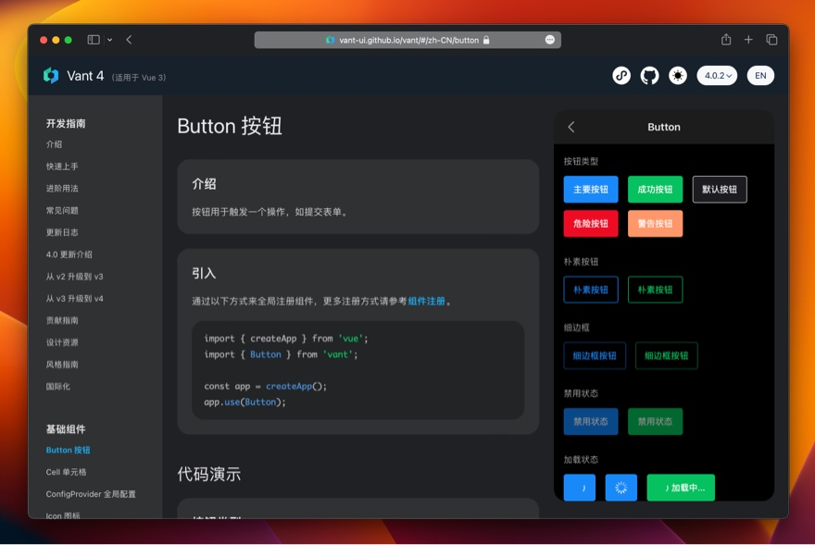Click the address bar URL field
815x545 pixels.
point(407,40)
